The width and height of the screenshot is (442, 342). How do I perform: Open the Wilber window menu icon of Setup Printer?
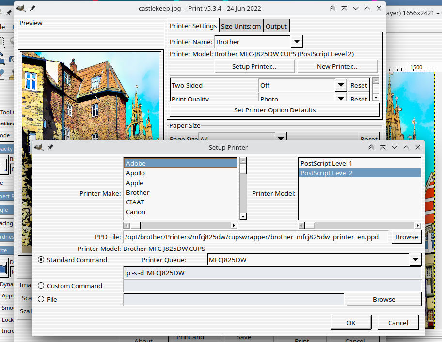tap(39, 147)
